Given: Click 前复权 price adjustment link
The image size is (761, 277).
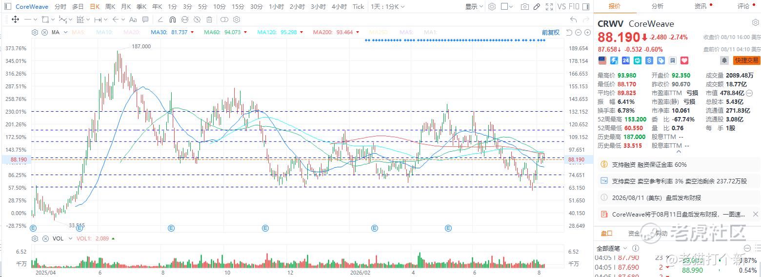Looking at the screenshot, I should click(551, 32).
